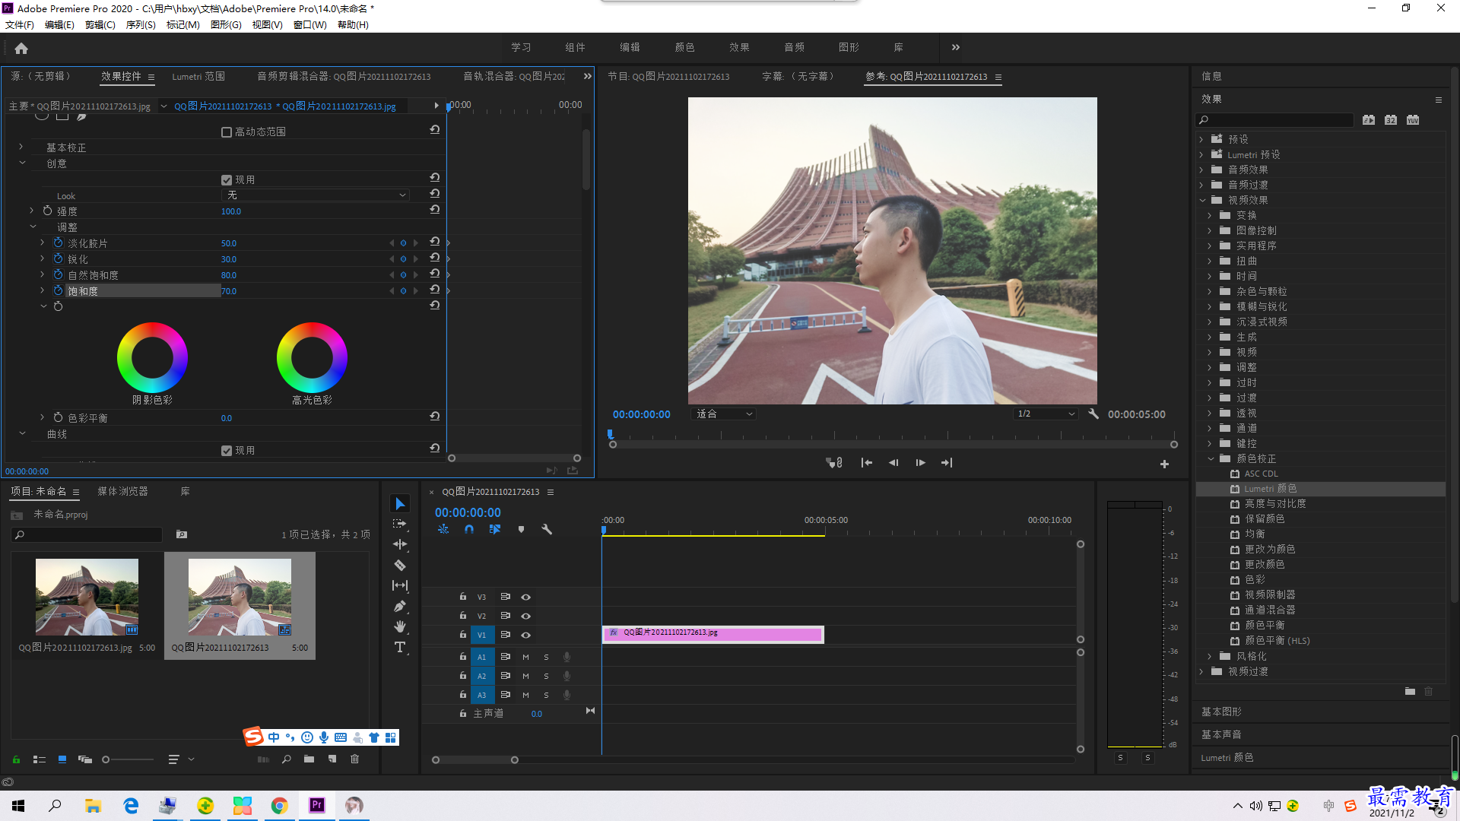Go to Out point in monitor
Viewport: 1460px width, 821px height.
click(947, 462)
